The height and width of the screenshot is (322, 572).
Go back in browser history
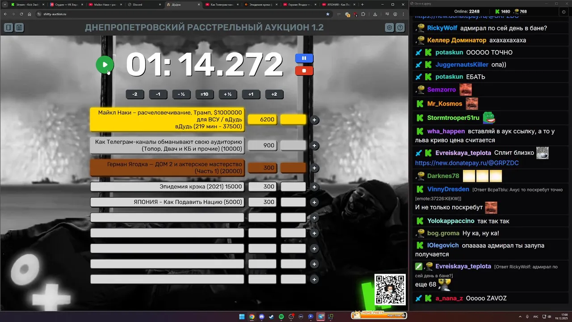(5, 14)
